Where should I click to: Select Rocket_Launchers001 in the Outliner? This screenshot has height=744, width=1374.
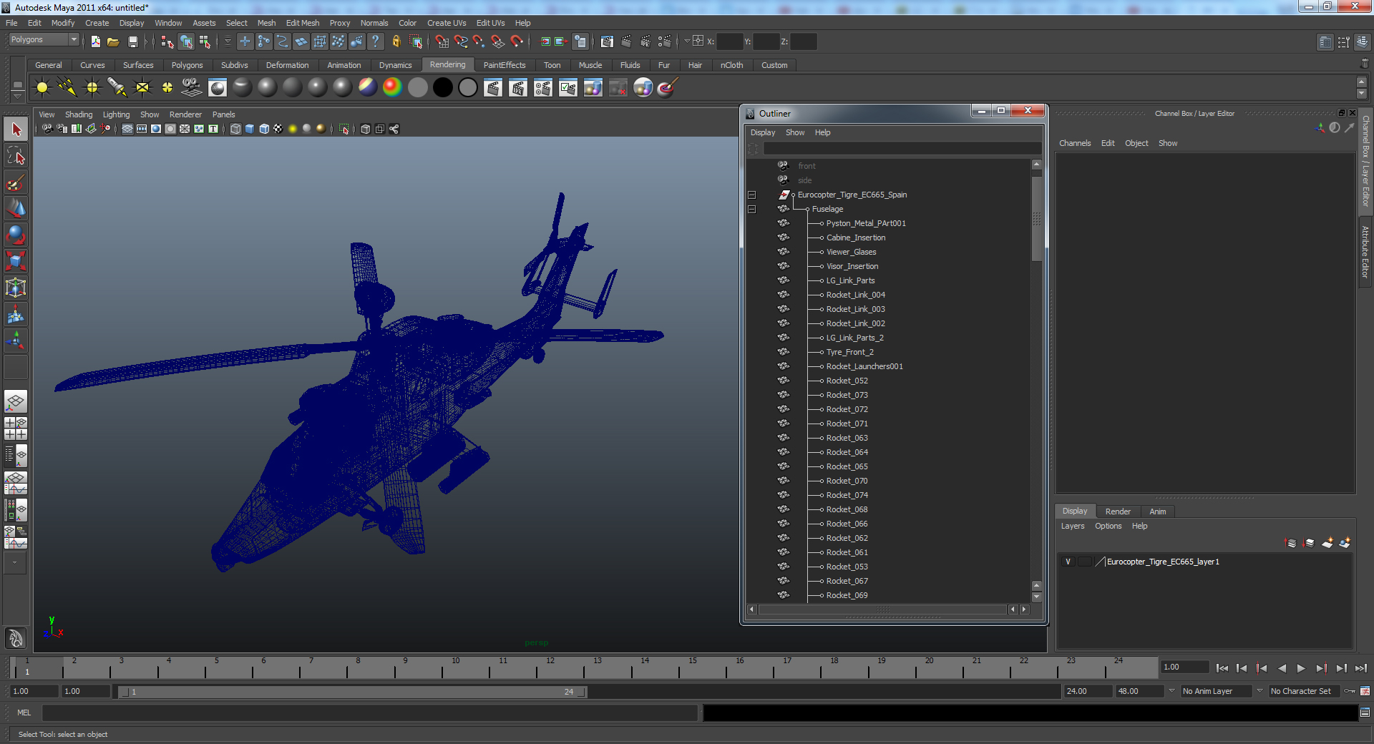864,366
